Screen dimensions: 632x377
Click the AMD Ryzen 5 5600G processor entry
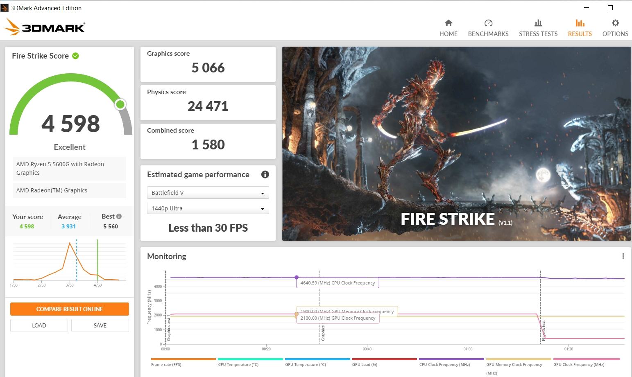click(x=69, y=168)
